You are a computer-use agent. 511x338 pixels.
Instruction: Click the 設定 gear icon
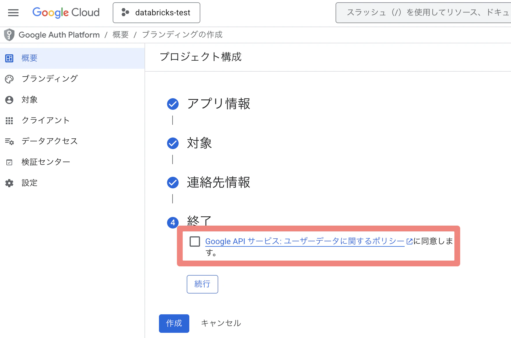[x=9, y=183]
